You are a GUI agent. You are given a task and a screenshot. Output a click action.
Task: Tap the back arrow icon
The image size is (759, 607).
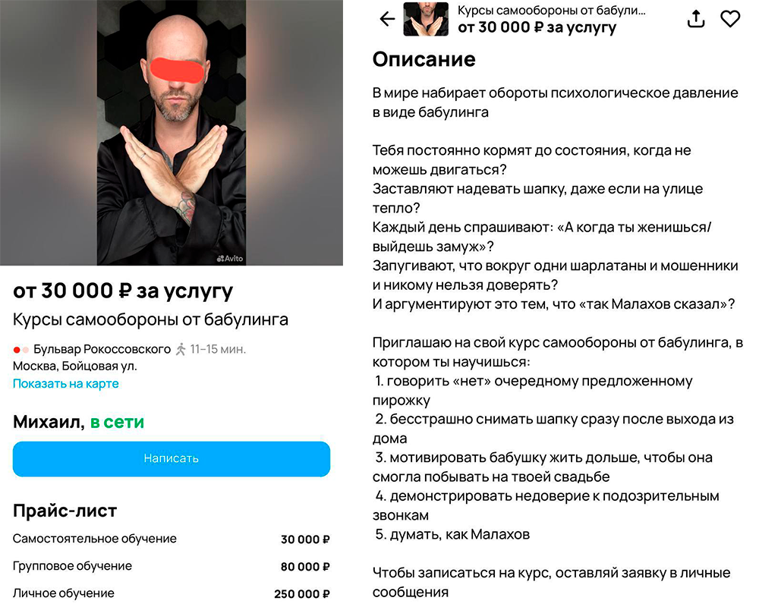point(387,19)
